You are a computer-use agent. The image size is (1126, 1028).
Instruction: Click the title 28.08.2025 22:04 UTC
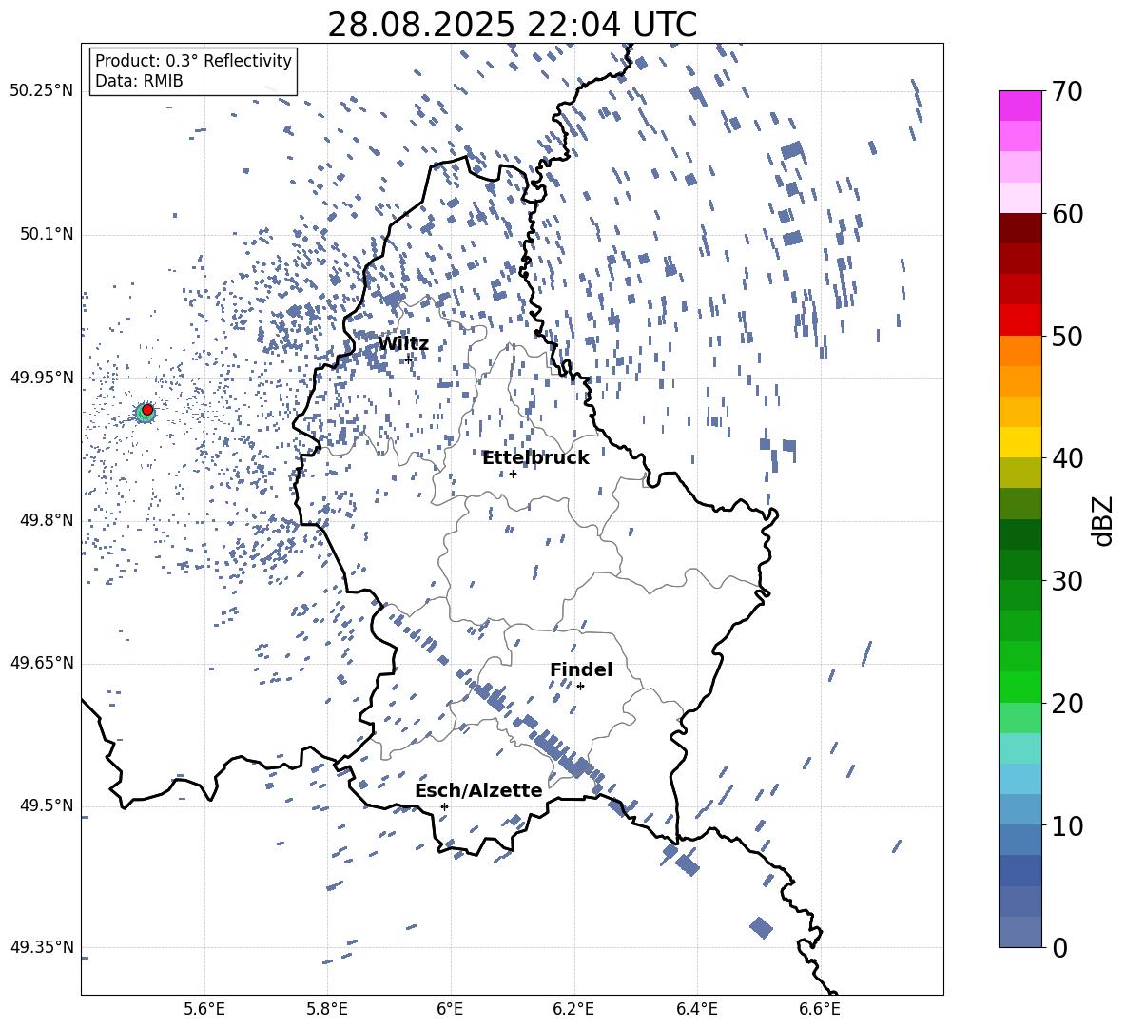coord(512,25)
